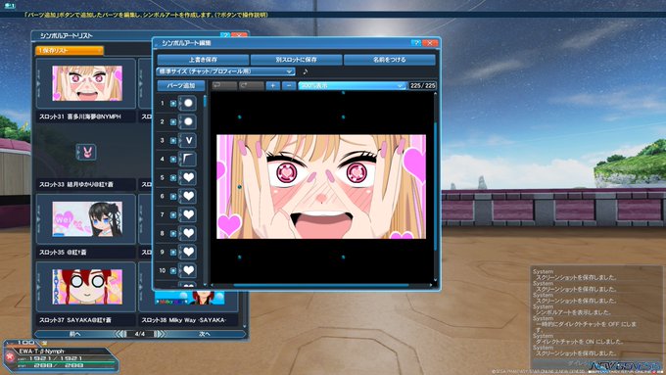Click the 4/4 page indicator

[140, 334]
